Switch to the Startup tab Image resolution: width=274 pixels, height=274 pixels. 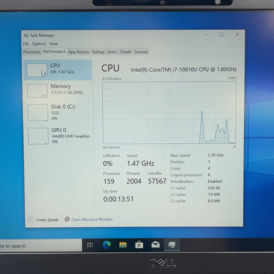[x=98, y=52]
